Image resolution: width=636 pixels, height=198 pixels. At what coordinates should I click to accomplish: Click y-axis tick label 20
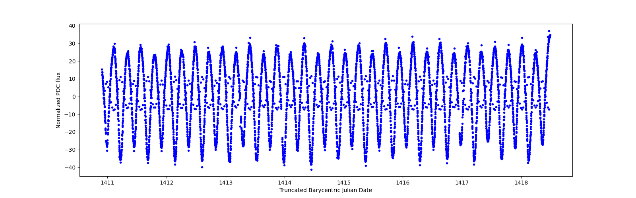click(72, 61)
